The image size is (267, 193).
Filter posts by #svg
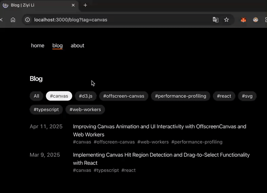click(x=247, y=96)
